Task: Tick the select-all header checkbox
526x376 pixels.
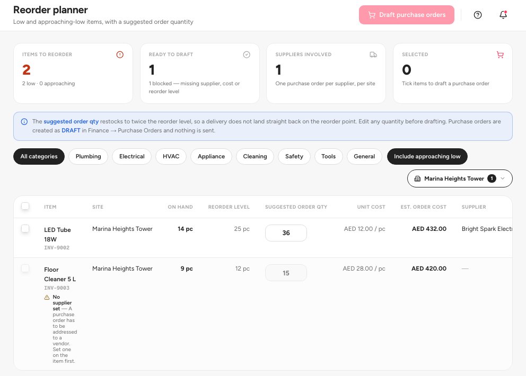Action: tap(25, 206)
